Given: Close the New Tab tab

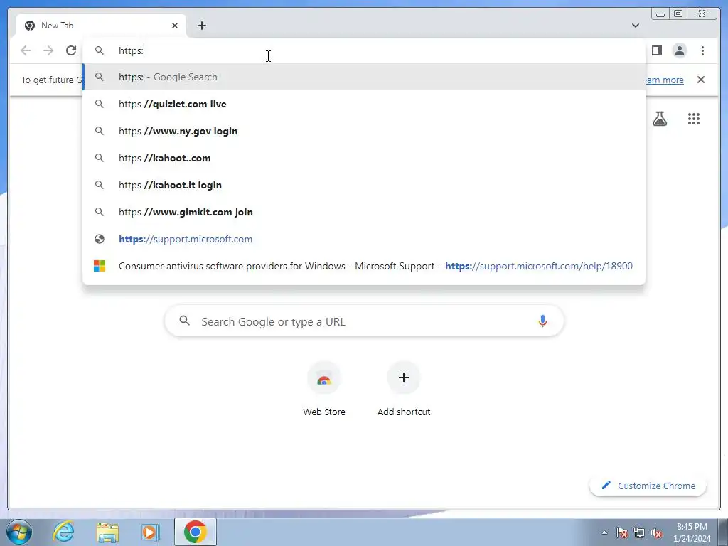Looking at the screenshot, I should [x=175, y=26].
